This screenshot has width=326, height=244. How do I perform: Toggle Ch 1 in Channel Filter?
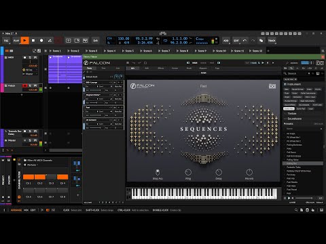[29, 177]
